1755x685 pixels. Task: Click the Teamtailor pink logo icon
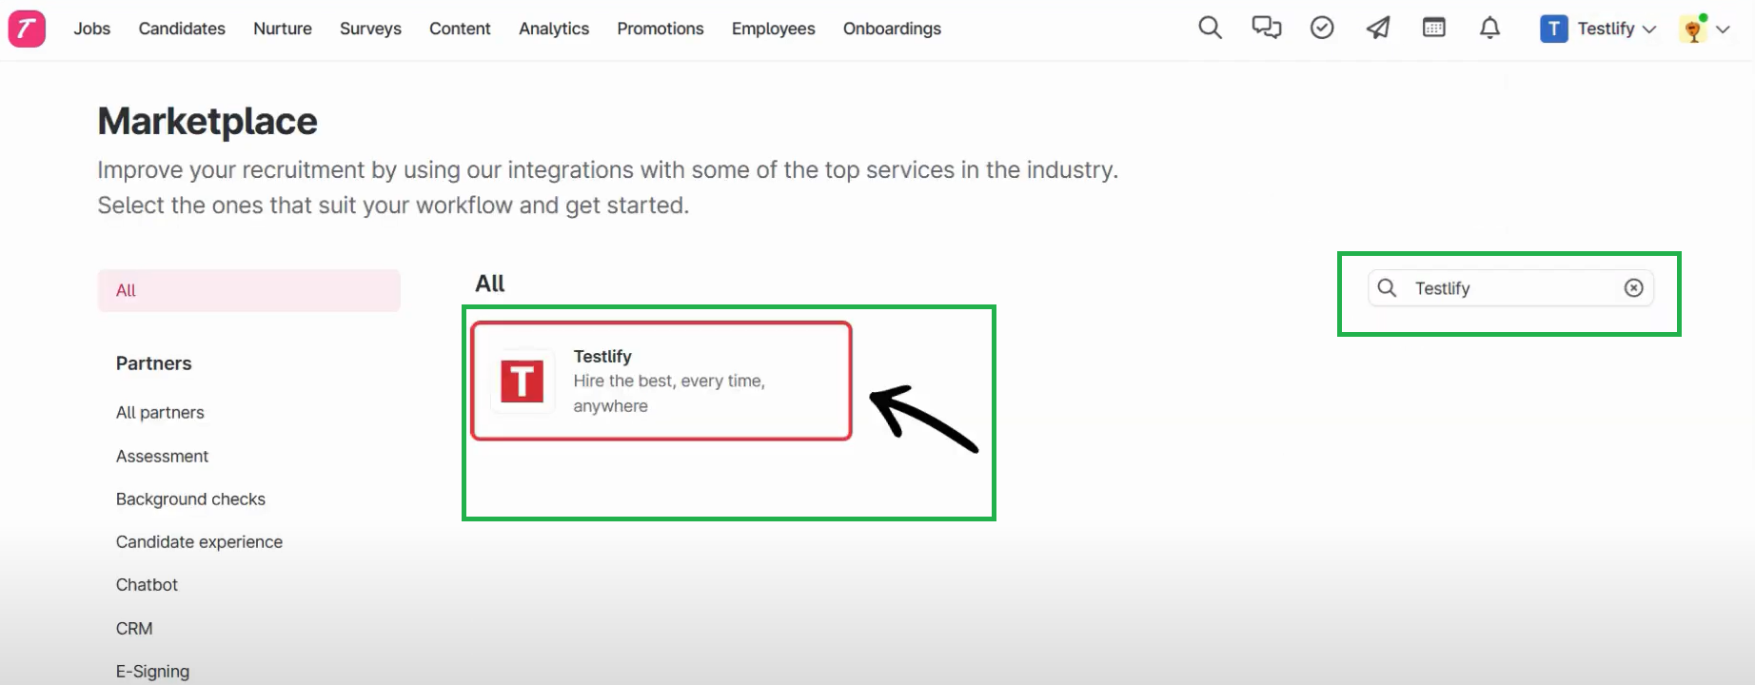(x=27, y=29)
